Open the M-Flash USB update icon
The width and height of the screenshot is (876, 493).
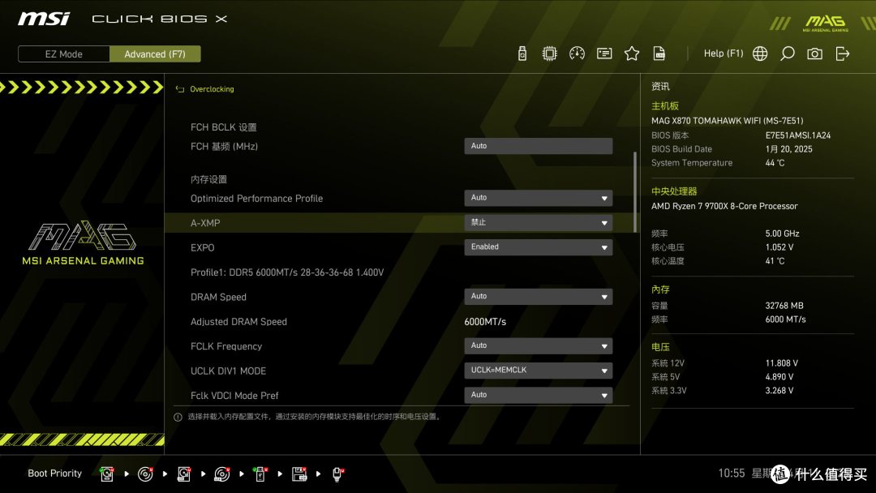pyautogui.click(x=522, y=54)
